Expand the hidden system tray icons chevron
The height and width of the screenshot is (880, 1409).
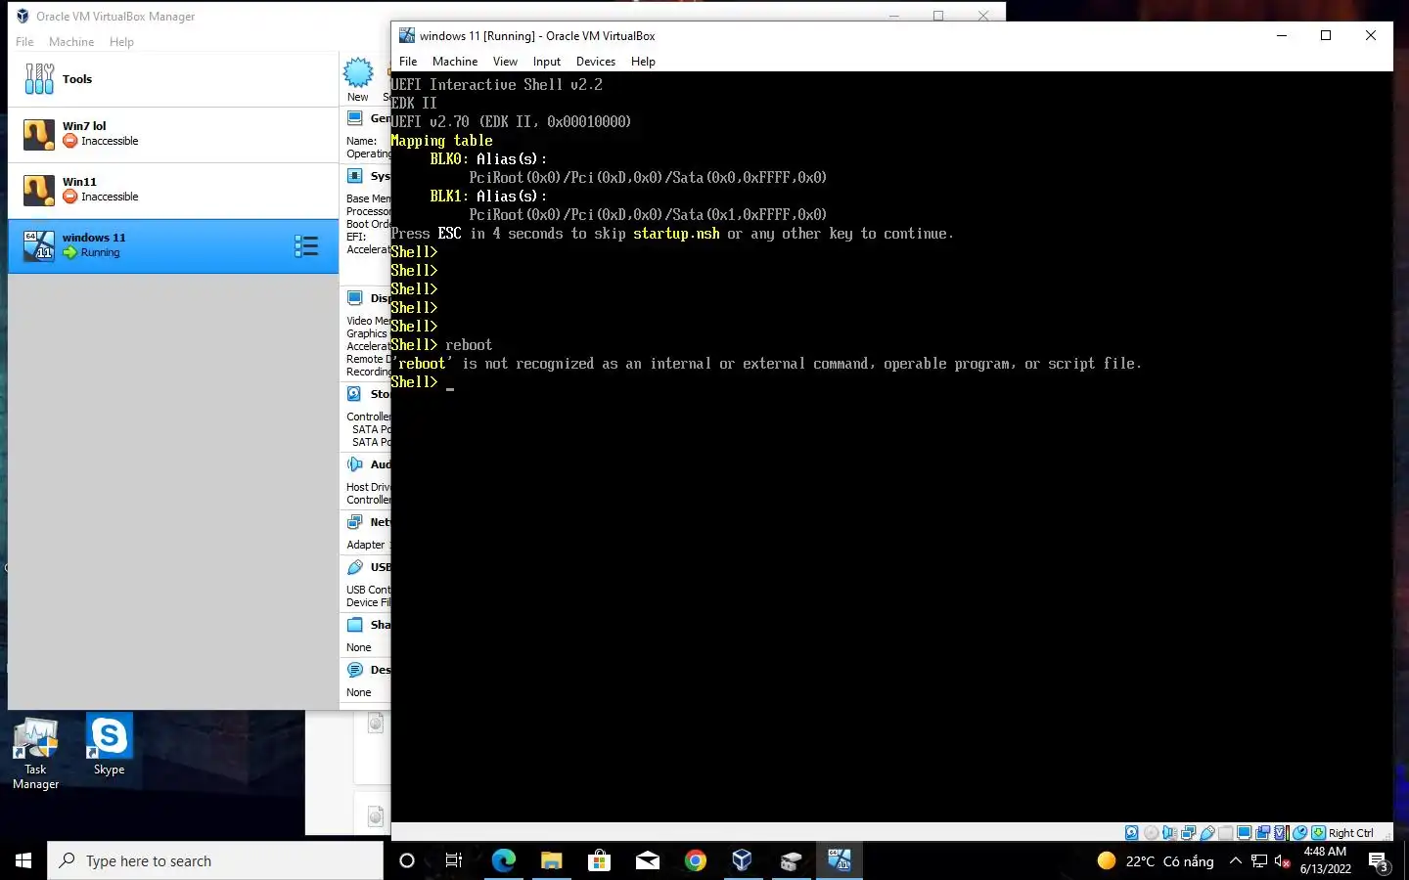[x=1235, y=860]
